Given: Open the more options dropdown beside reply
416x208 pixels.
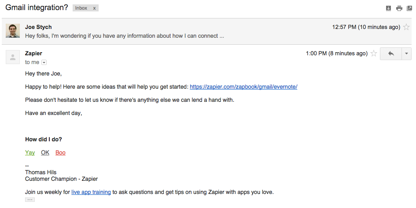Looking at the screenshot, I should pyautogui.click(x=407, y=54).
